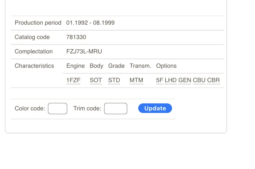Select the 1FZF engine code
Screen dimensions: 255x169
pos(73,80)
